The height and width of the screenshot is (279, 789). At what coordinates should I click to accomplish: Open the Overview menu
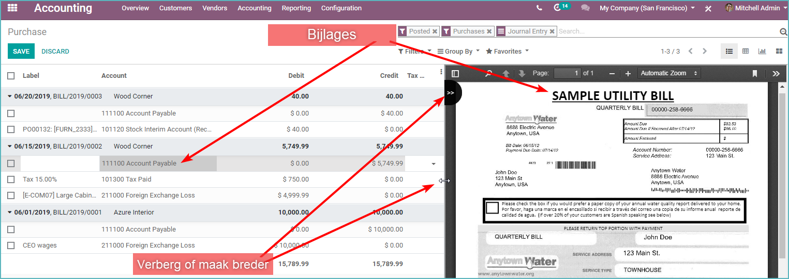click(x=136, y=8)
